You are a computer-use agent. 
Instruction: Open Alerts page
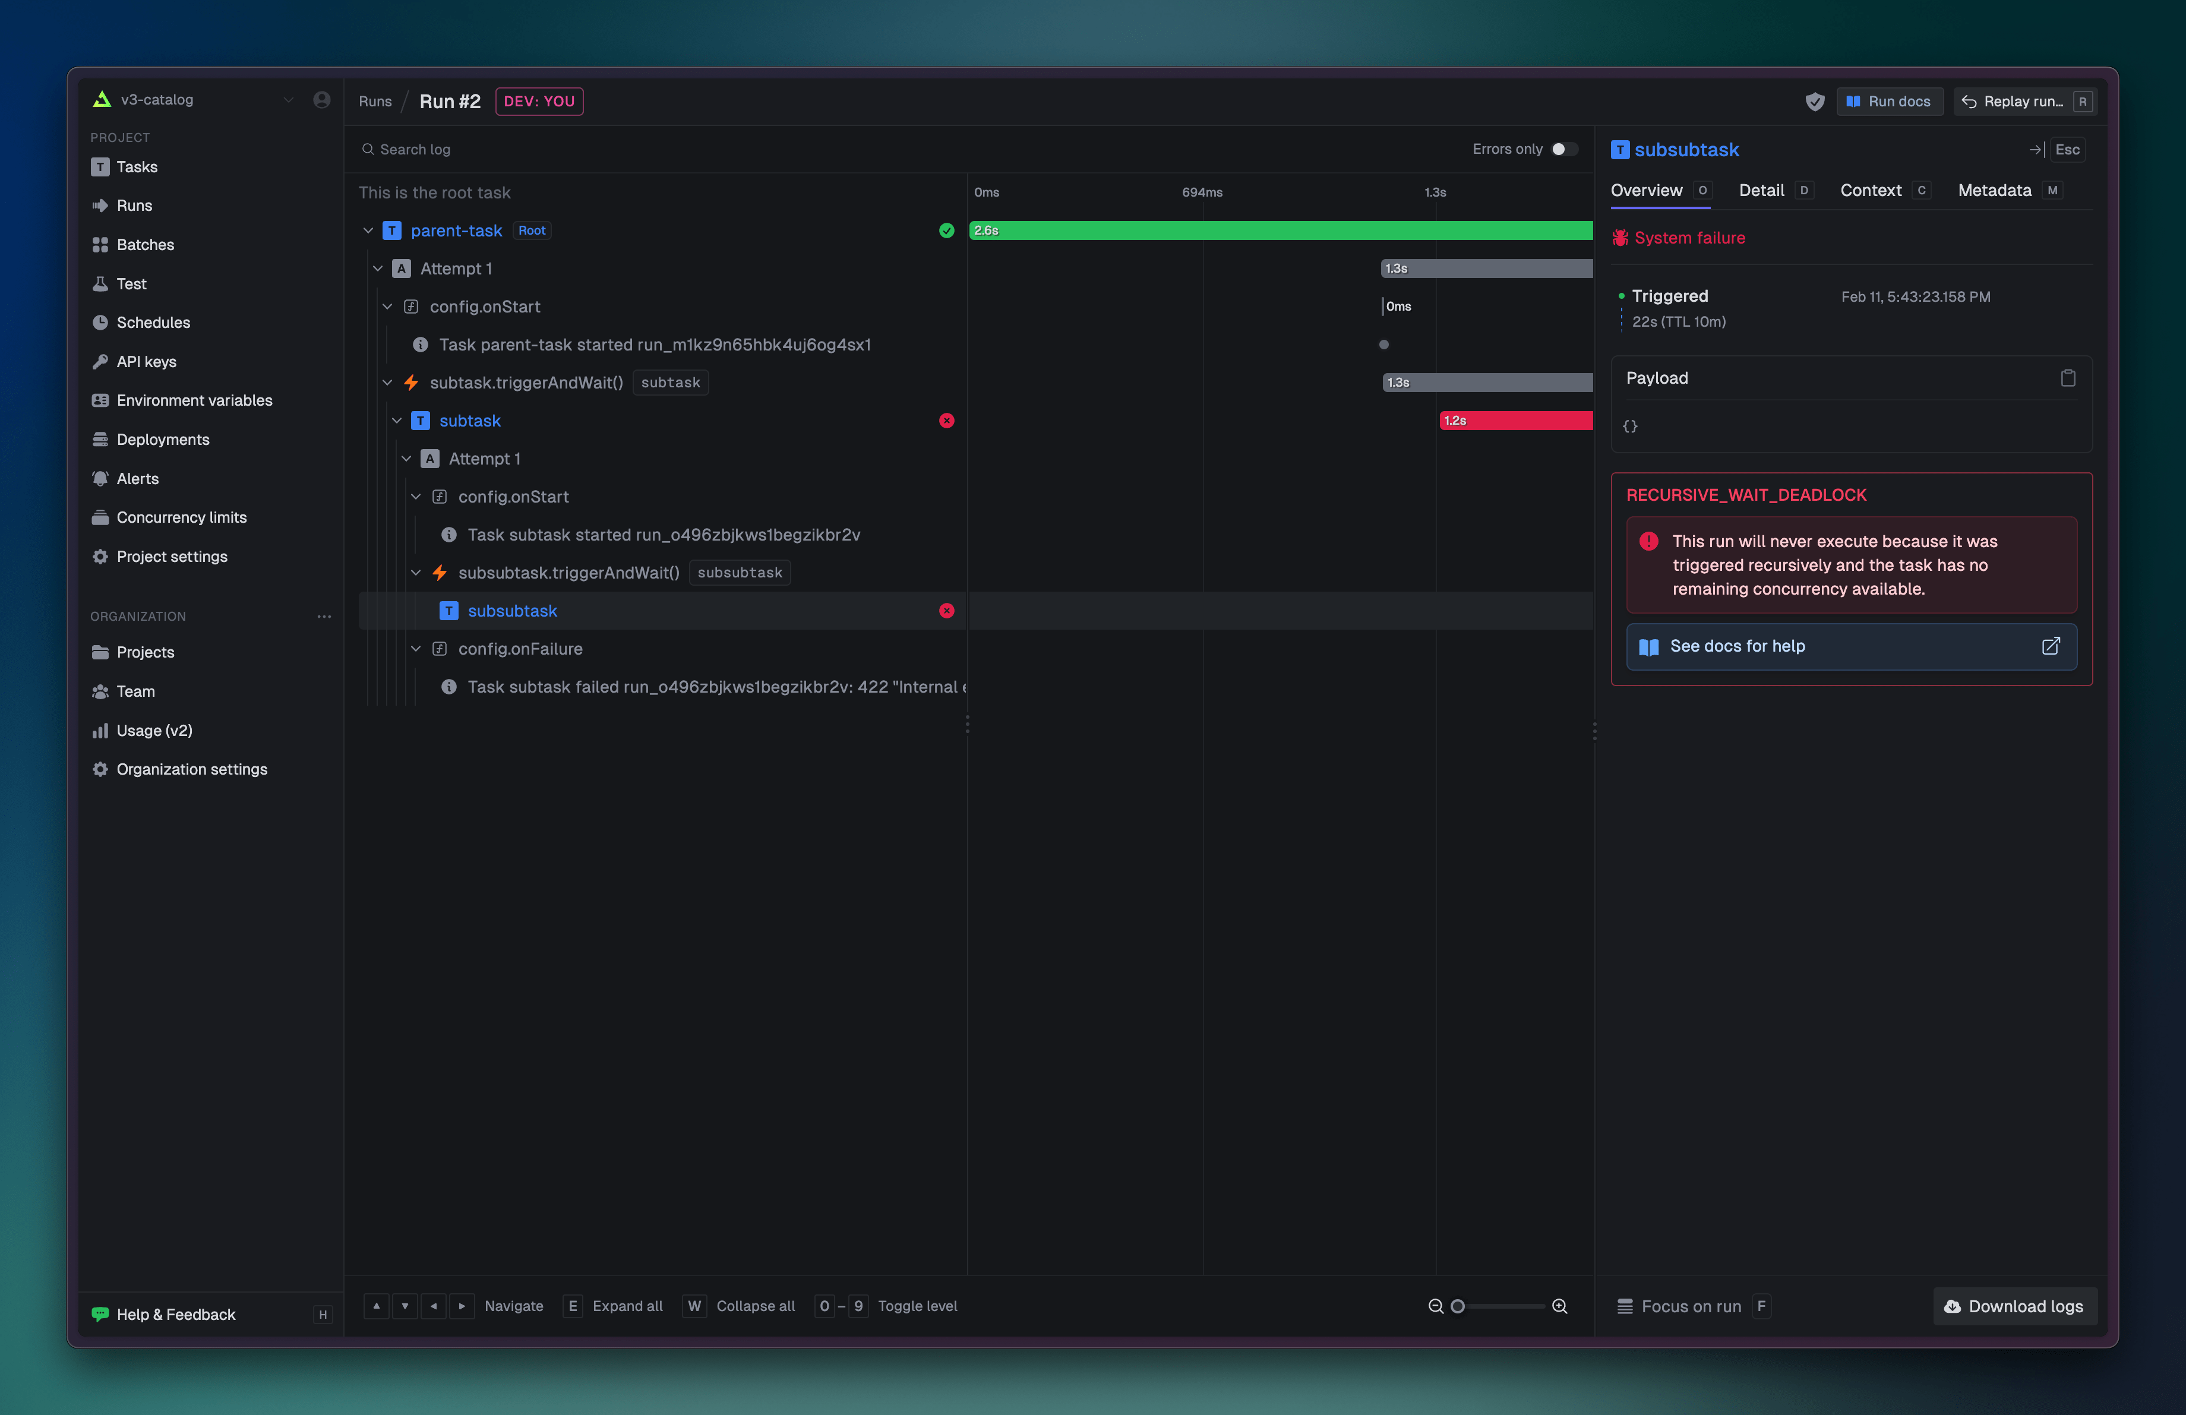125,478
